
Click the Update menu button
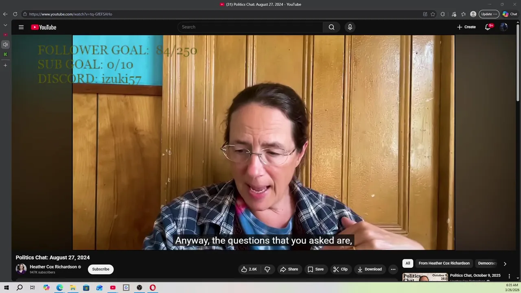(x=489, y=14)
